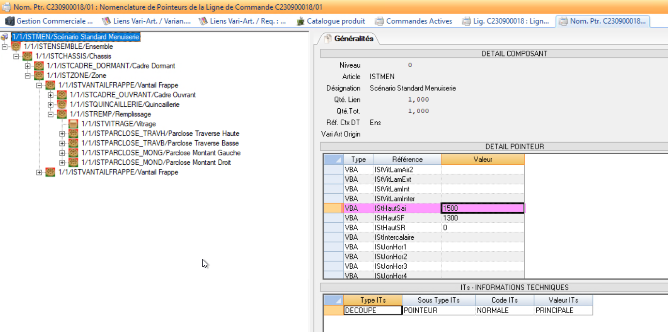The height and width of the screenshot is (332, 668).
Task: Click the Référence column header
Action: [407, 159]
